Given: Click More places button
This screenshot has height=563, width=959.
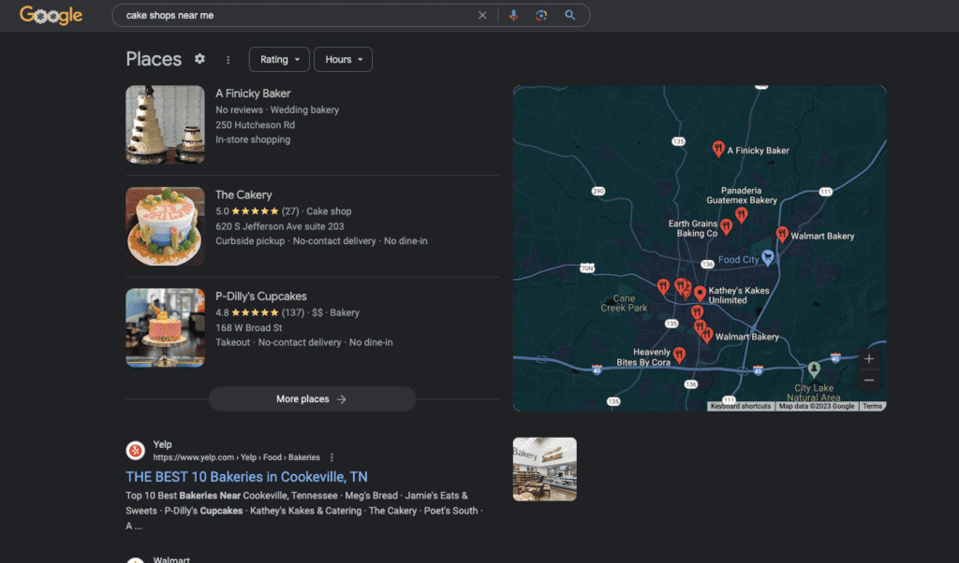Looking at the screenshot, I should coord(312,398).
